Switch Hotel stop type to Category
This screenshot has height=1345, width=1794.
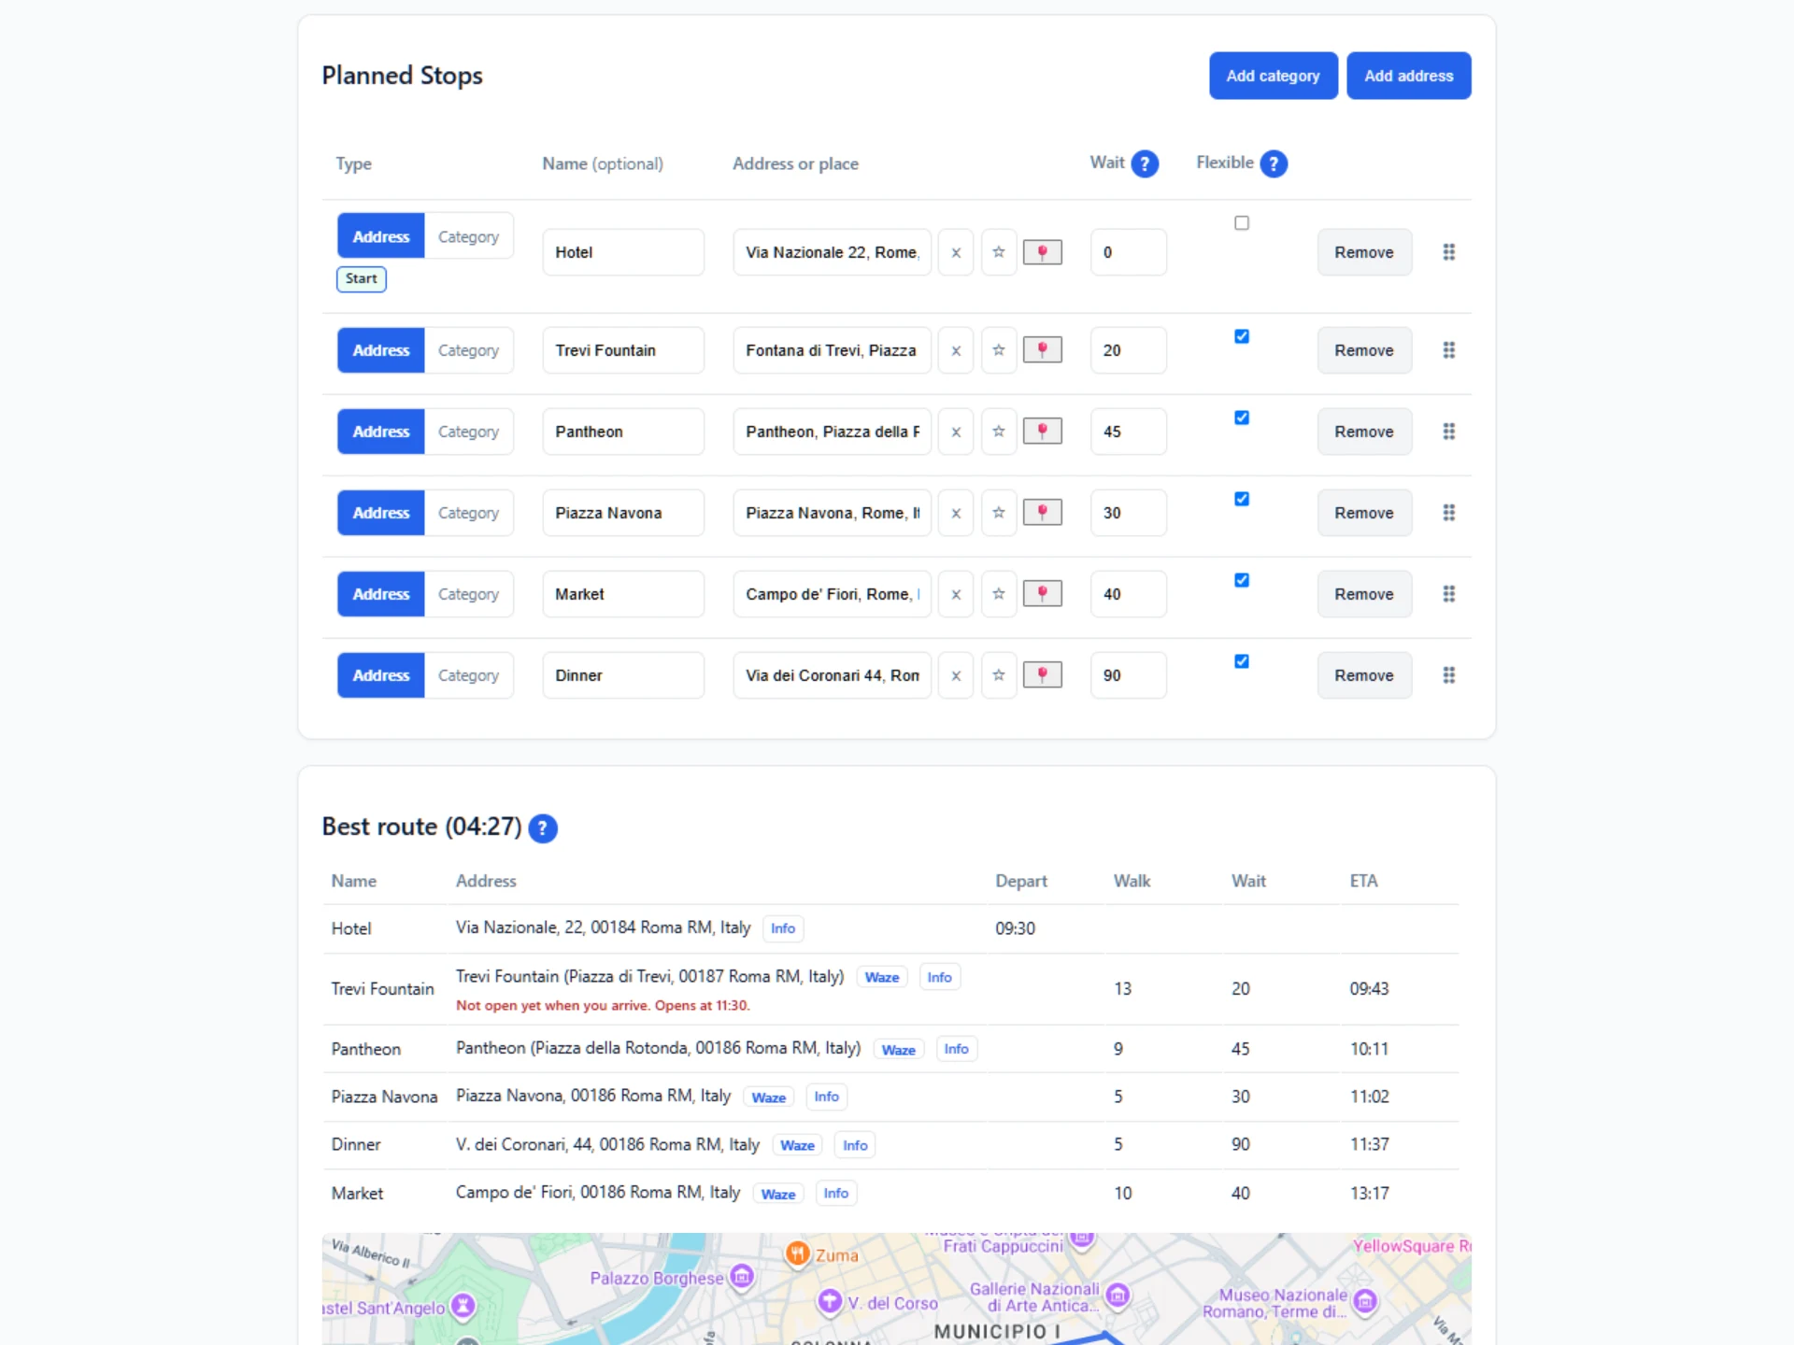pos(468,236)
